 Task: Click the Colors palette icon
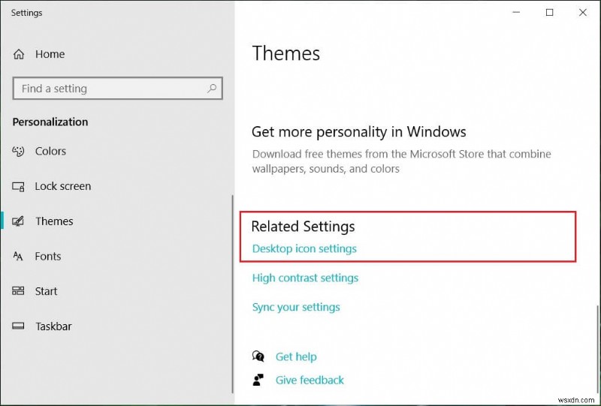(x=18, y=152)
